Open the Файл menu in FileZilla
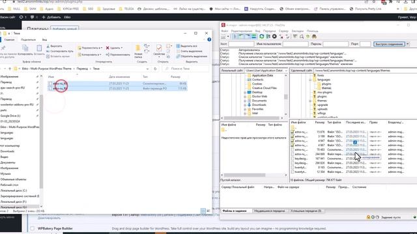Image resolution: width=417 pixels, height=234 pixels. (x=225, y=31)
